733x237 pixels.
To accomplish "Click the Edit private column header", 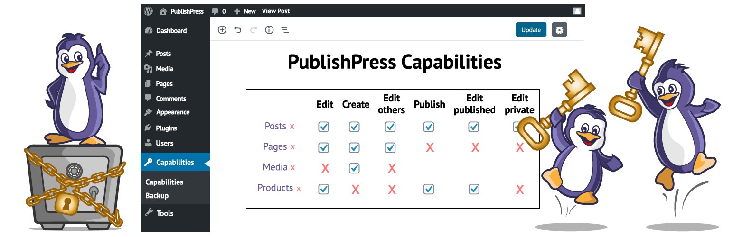I will pyautogui.click(x=520, y=104).
